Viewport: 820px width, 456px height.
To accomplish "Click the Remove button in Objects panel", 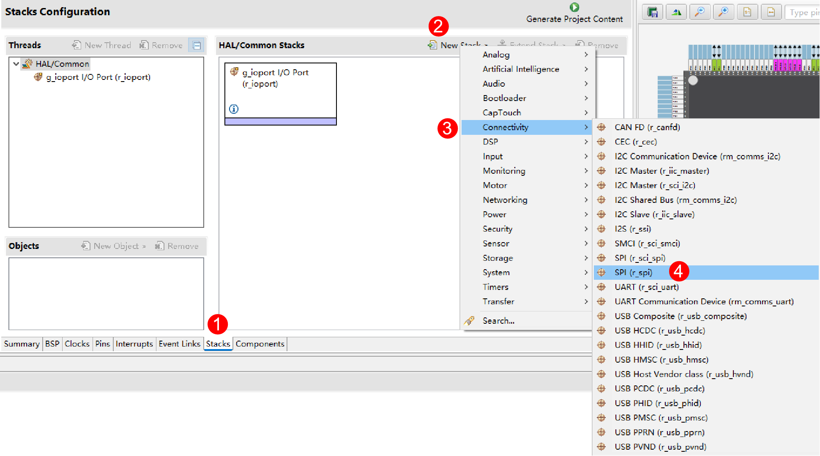I will (177, 246).
